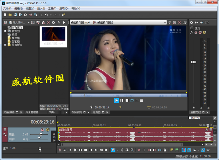The width and height of the screenshot is (219, 160).
Task: Adjust track 2 声像 pan slider
Action: pos(39,138)
